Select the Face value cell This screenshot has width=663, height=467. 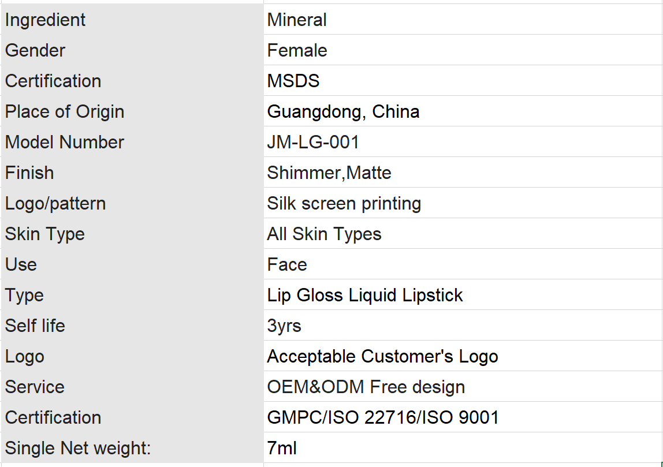click(x=463, y=264)
